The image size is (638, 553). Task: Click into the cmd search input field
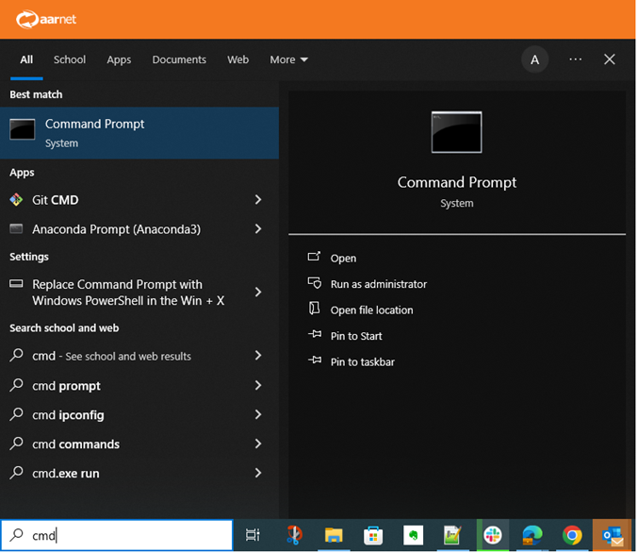coord(117,535)
